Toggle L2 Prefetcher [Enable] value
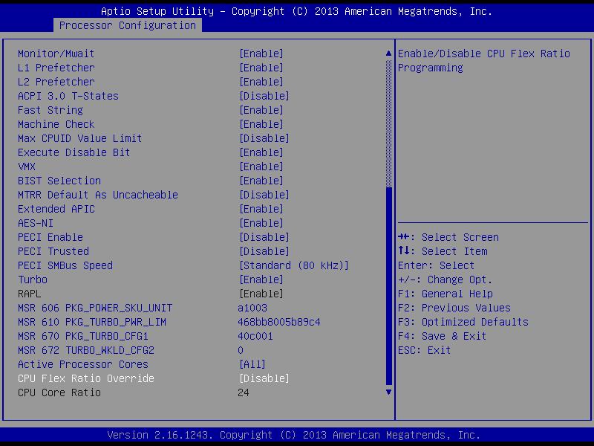 (x=261, y=82)
